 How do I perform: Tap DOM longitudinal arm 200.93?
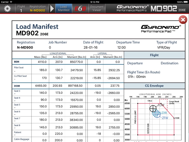[x=57, y=86]
